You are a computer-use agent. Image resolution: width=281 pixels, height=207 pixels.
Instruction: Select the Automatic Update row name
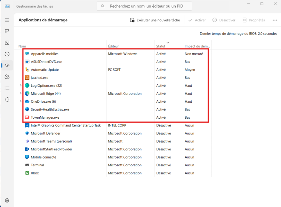pyautogui.click(x=45, y=70)
